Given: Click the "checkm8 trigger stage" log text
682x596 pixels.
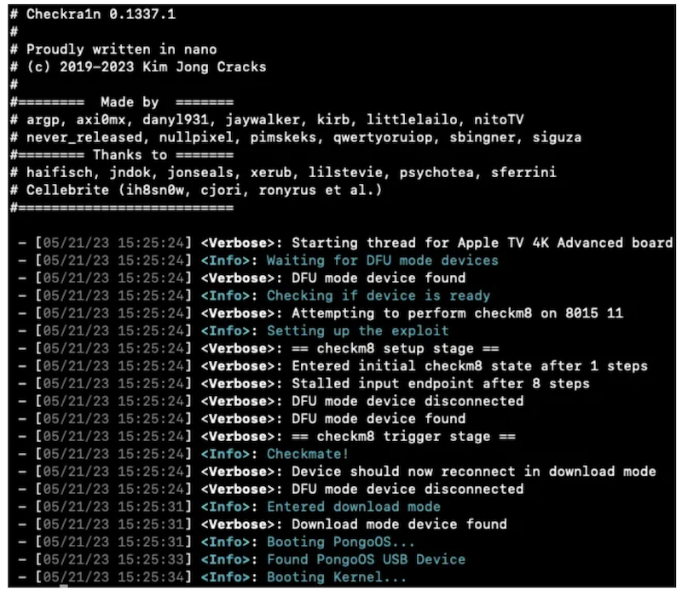Looking at the screenshot, I should tap(403, 436).
